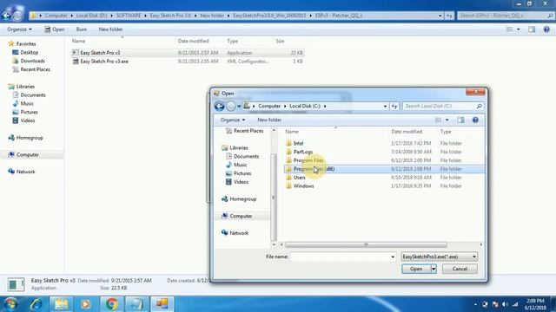Viewport: 556px width, 312px height.
Task: Select Desktop under Favorites in Explorer
Action: 25,52
